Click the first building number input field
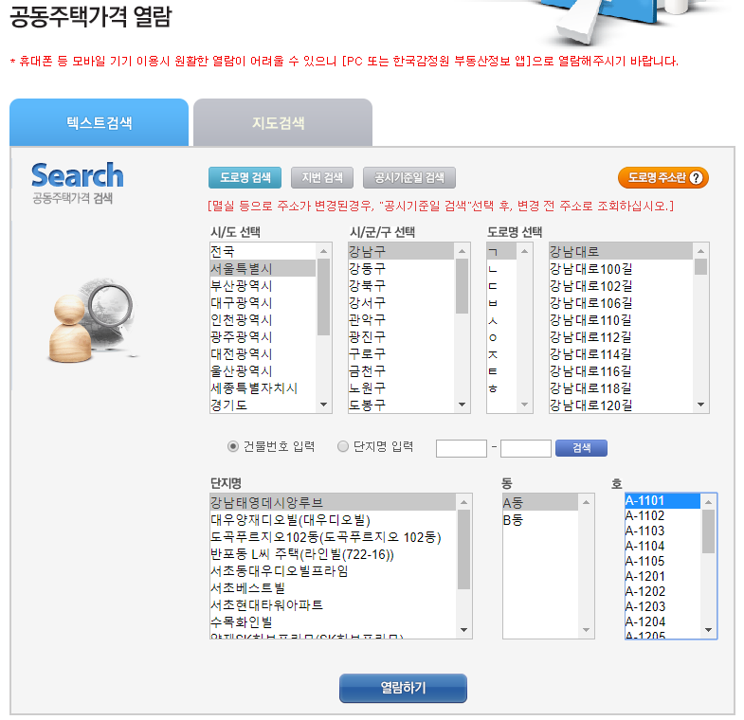The height and width of the screenshot is (720, 744). click(x=462, y=448)
